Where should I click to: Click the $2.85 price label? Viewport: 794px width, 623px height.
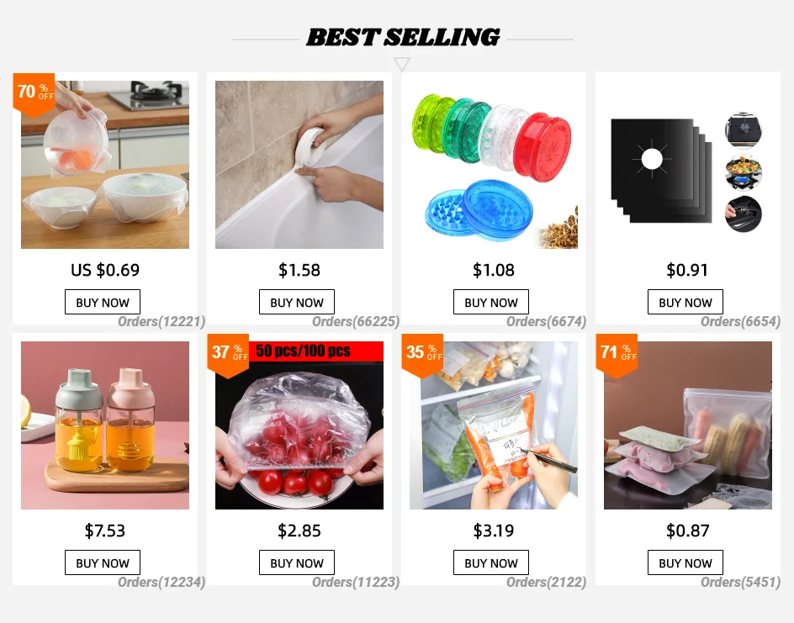[299, 531]
